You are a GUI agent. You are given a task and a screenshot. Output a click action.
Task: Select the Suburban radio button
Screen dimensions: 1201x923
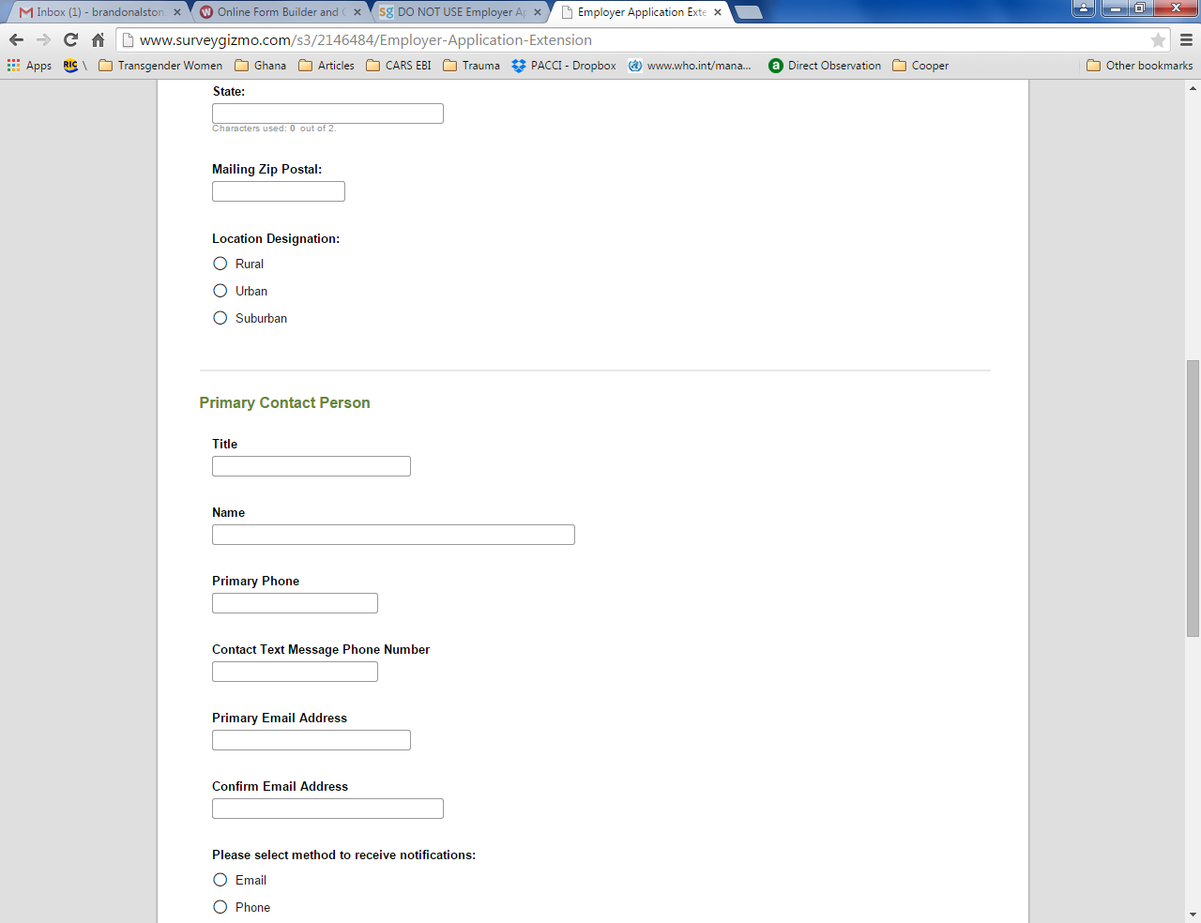220,318
